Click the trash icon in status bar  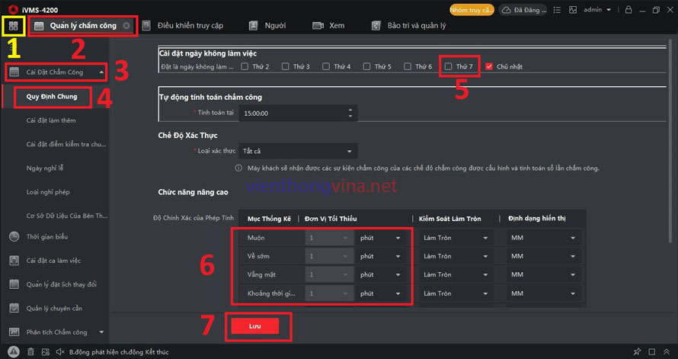click(30, 351)
